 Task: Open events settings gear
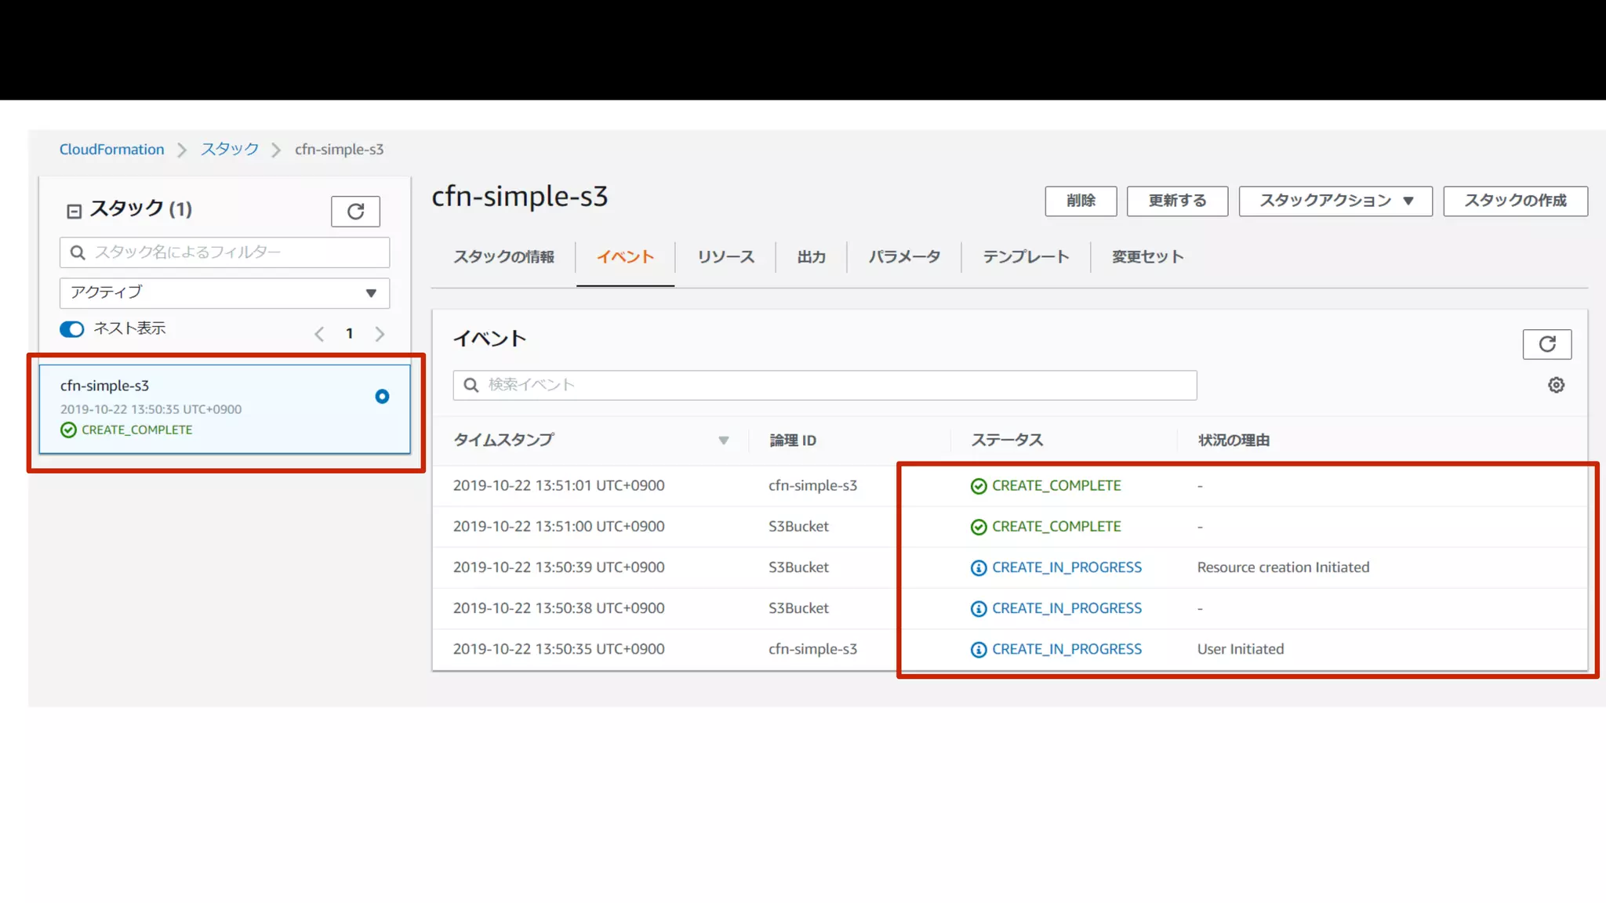click(1556, 385)
